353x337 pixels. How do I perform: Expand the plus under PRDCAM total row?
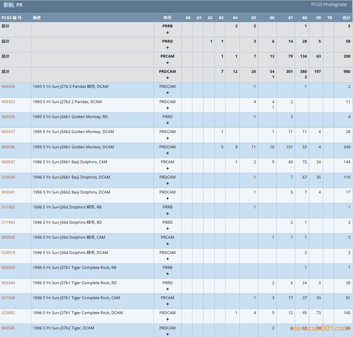[x=168, y=78]
